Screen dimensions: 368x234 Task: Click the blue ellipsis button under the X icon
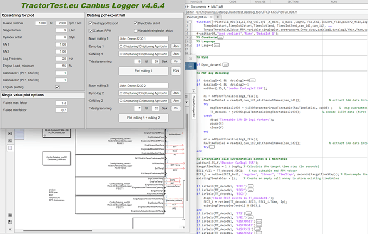tap(191, 66)
